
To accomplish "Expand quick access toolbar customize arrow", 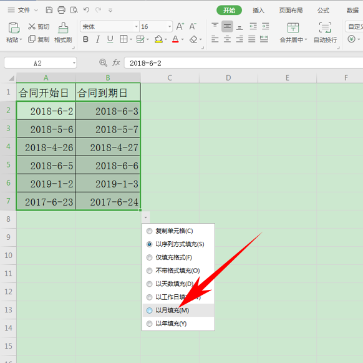I will 110,10.
